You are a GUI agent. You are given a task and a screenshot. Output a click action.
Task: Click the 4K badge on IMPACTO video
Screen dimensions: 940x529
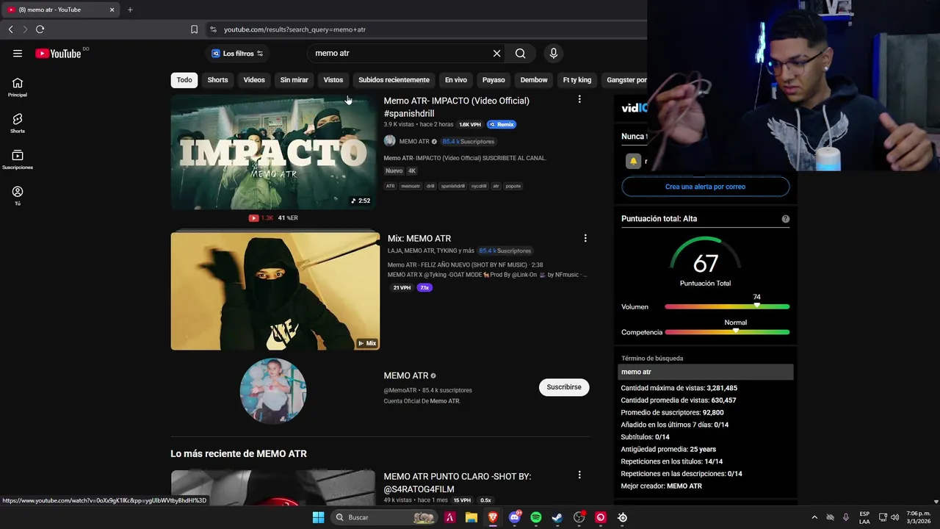point(412,170)
